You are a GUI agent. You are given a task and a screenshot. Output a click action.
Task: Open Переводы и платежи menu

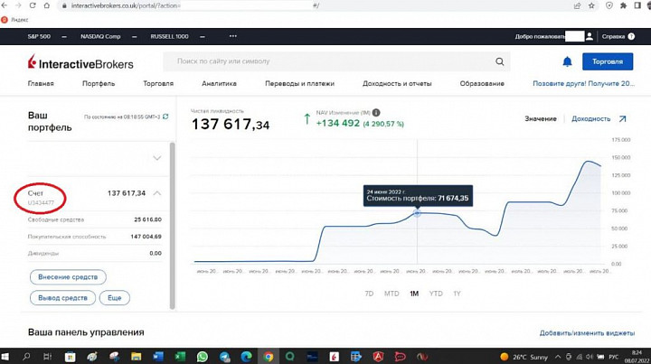pos(300,83)
